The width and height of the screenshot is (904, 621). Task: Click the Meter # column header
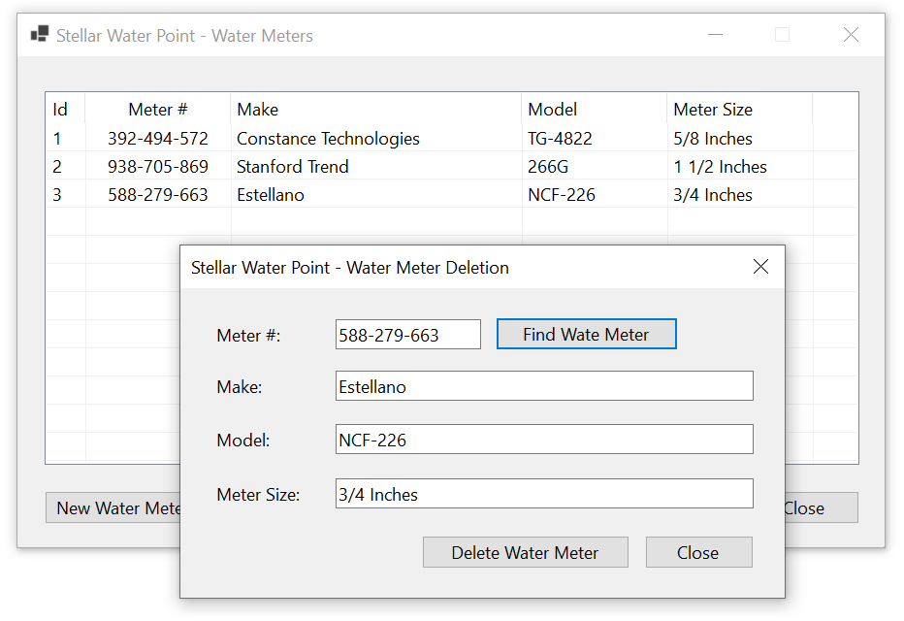click(x=157, y=110)
